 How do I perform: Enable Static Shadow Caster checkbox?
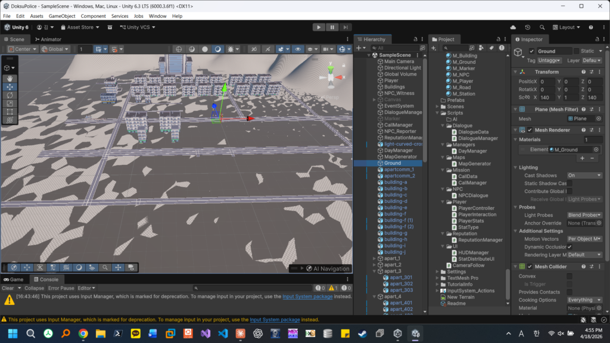point(569,183)
